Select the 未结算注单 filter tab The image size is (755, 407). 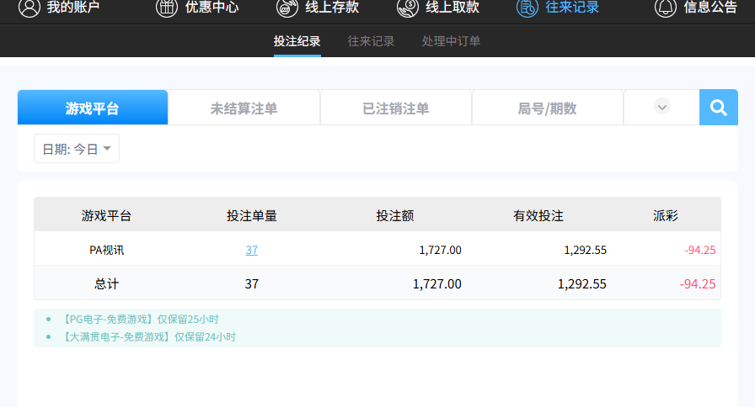coord(244,108)
